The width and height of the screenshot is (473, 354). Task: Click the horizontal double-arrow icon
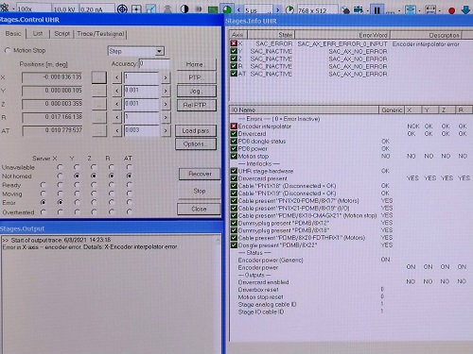(x=430, y=10)
